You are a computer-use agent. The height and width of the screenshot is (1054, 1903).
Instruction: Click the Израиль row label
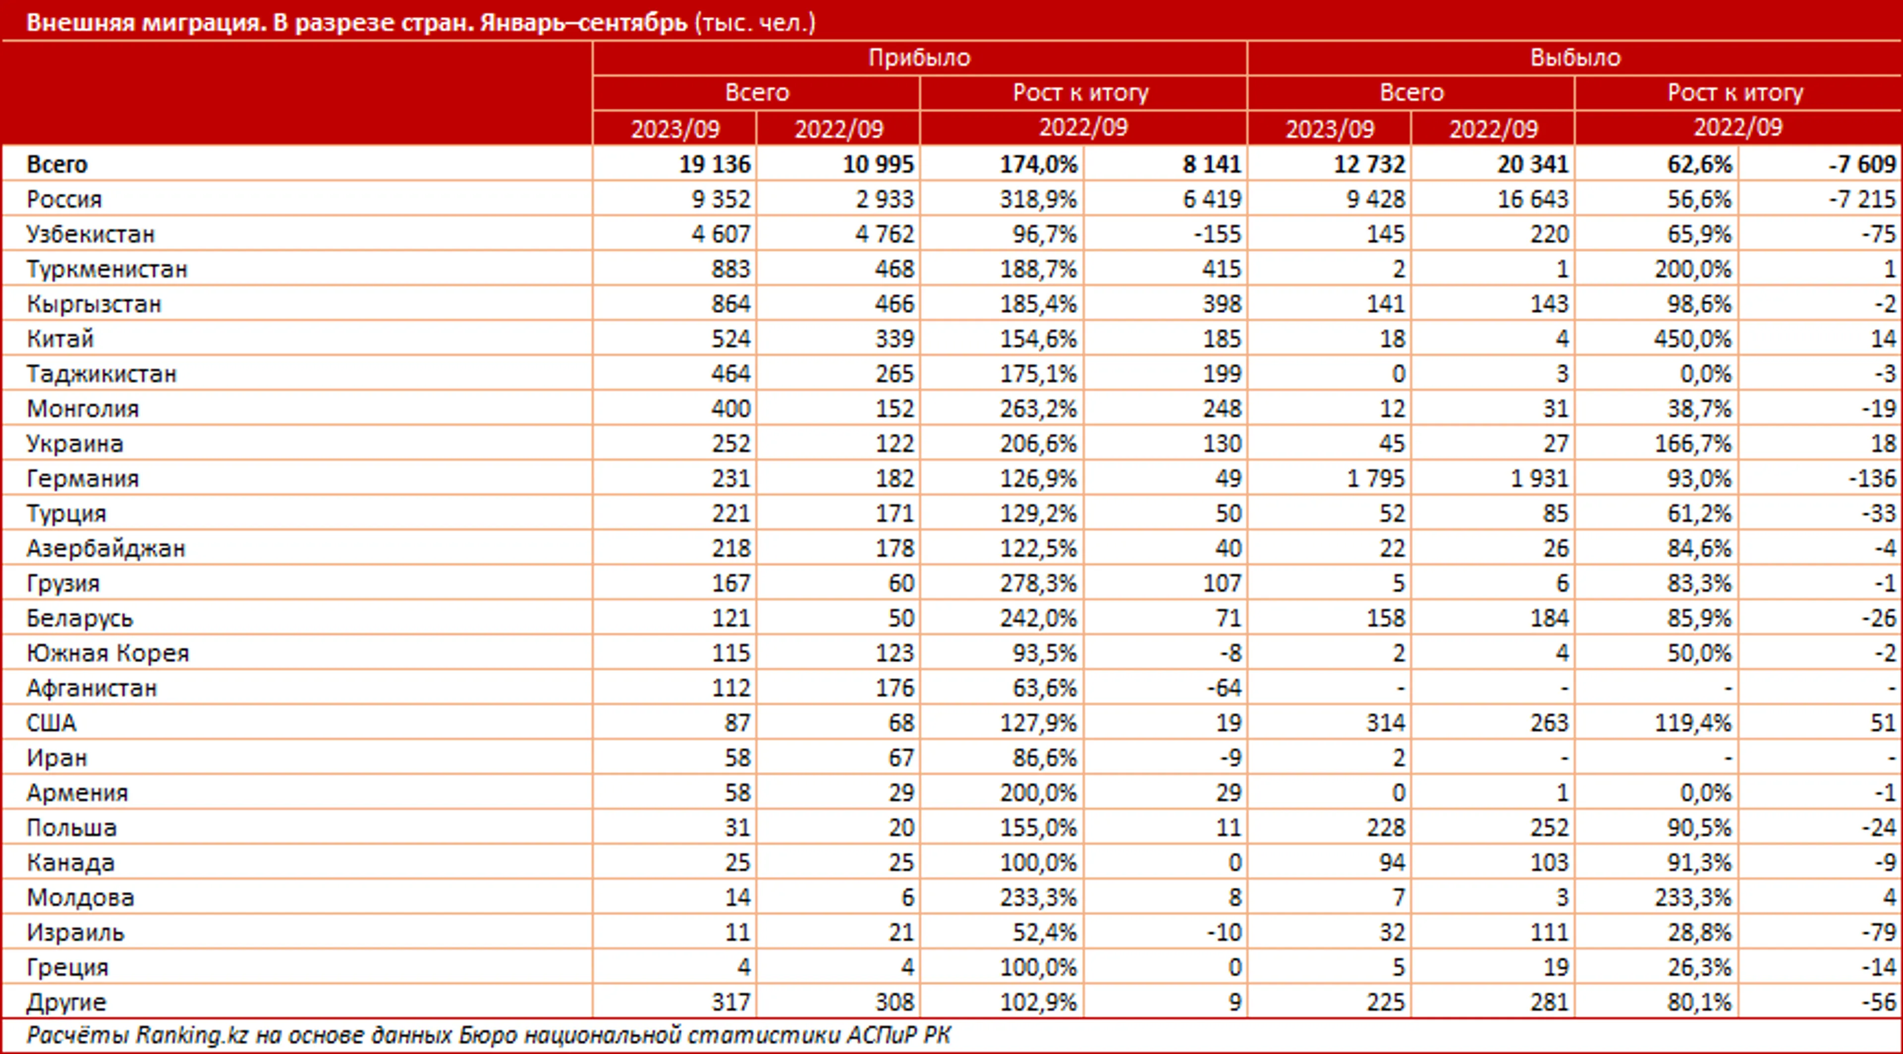click(75, 932)
